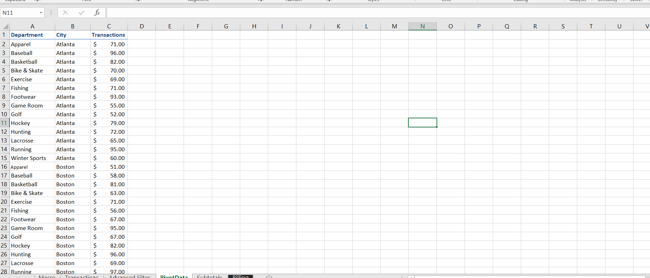Click the Boston cell in row 25

click(x=73, y=245)
